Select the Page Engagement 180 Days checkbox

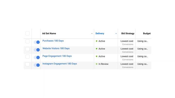tap(27, 57)
